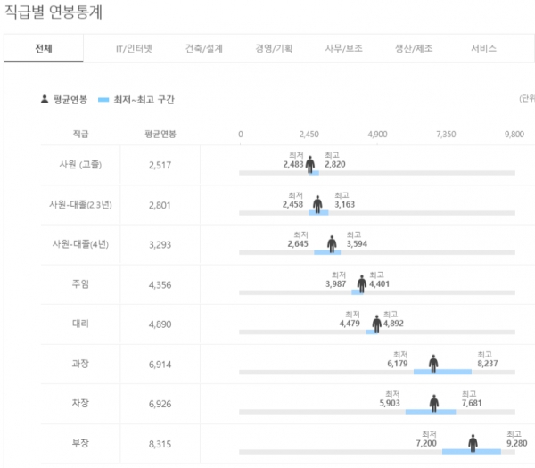Click the 최저 value 6,179
This screenshot has width=535, height=468.
[x=398, y=364]
